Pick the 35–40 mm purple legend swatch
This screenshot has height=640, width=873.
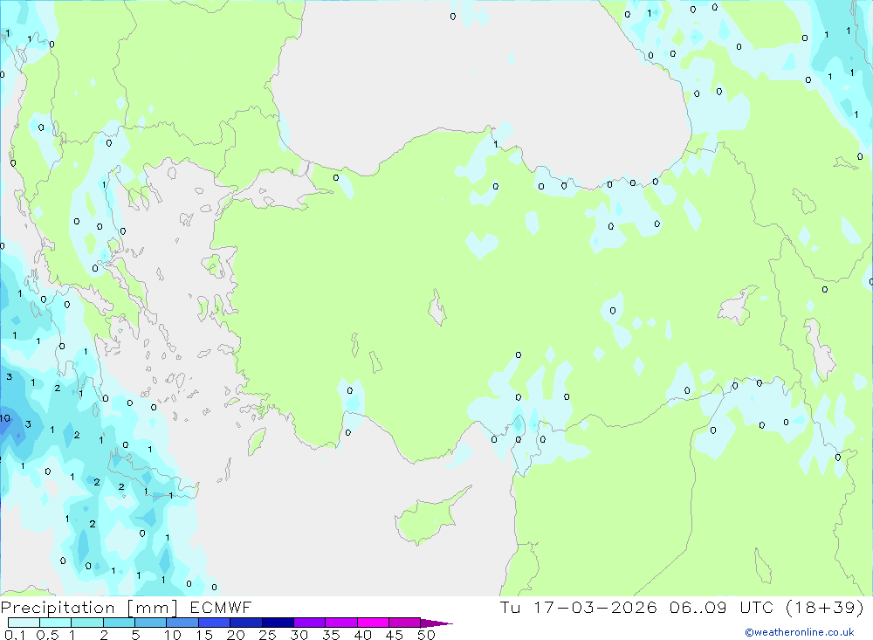tap(341, 623)
